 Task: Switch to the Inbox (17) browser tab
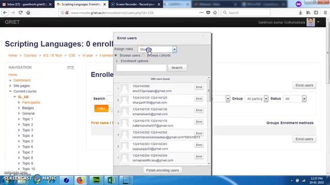coord(27,4)
